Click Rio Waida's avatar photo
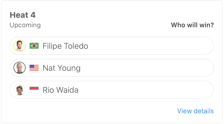Viewport: 224px width, 124px height. coord(20,90)
